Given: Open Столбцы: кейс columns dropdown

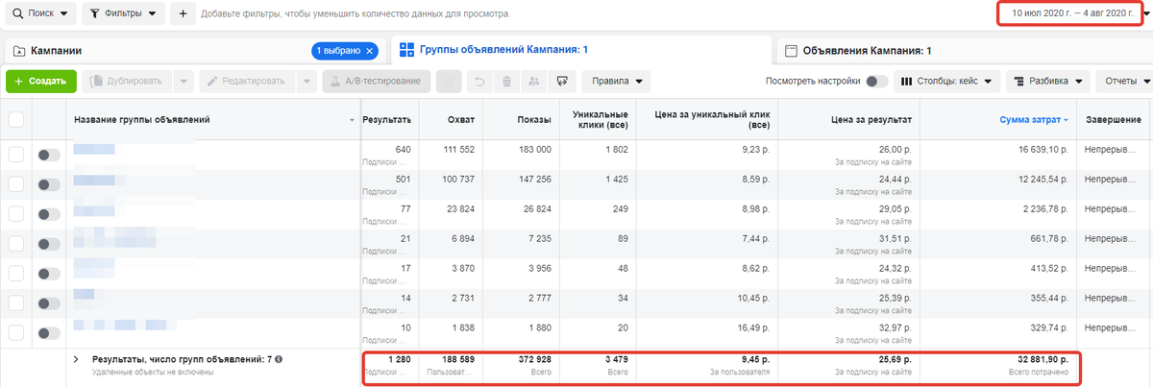Looking at the screenshot, I should point(946,81).
